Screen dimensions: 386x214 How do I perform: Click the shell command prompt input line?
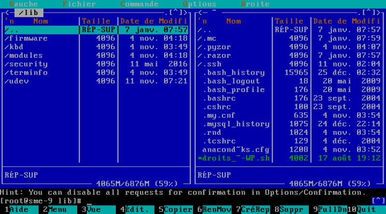[x=186, y=201]
